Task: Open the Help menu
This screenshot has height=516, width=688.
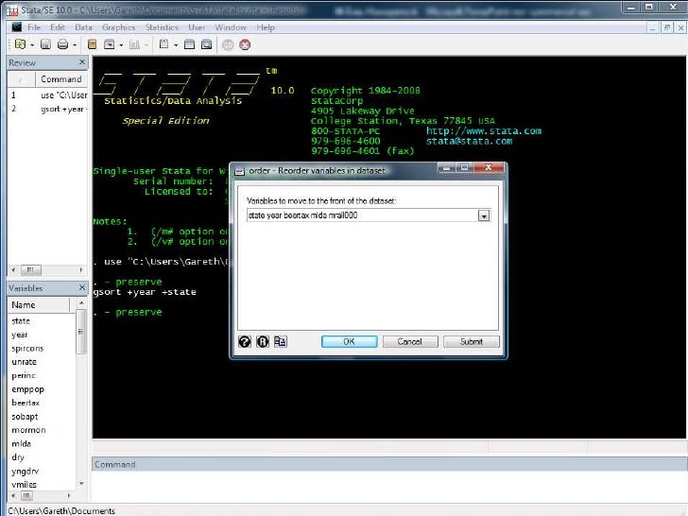Action: (x=266, y=27)
